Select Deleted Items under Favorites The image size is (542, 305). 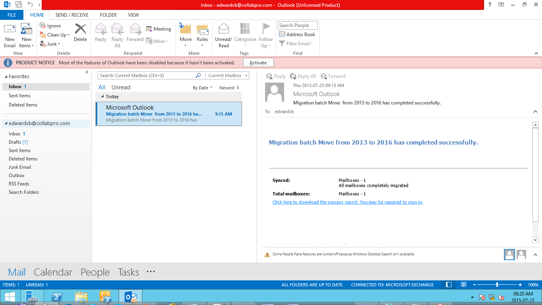pyautogui.click(x=23, y=105)
